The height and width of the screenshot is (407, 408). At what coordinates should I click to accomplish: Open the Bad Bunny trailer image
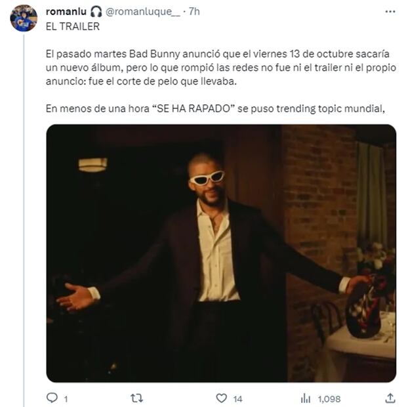pos(221,253)
